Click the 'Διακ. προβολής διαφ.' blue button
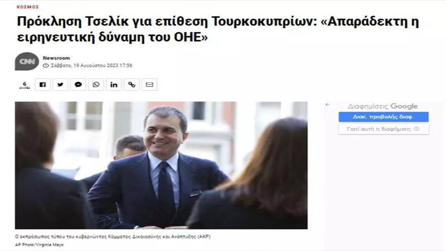The width and height of the screenshot is (446, 251). [384, 117]
